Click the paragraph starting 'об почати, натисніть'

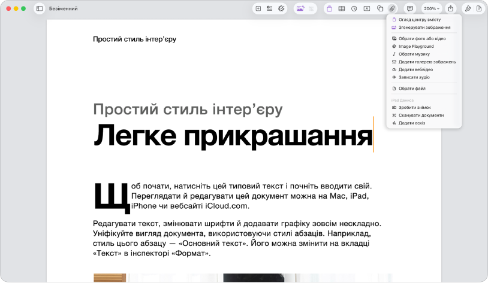[x=251, y=196]
